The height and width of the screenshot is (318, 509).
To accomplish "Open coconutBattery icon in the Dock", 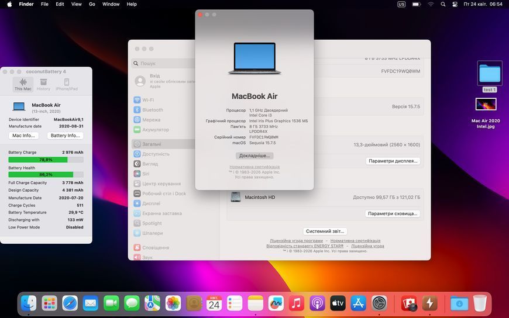I will (x=430, y=303).
